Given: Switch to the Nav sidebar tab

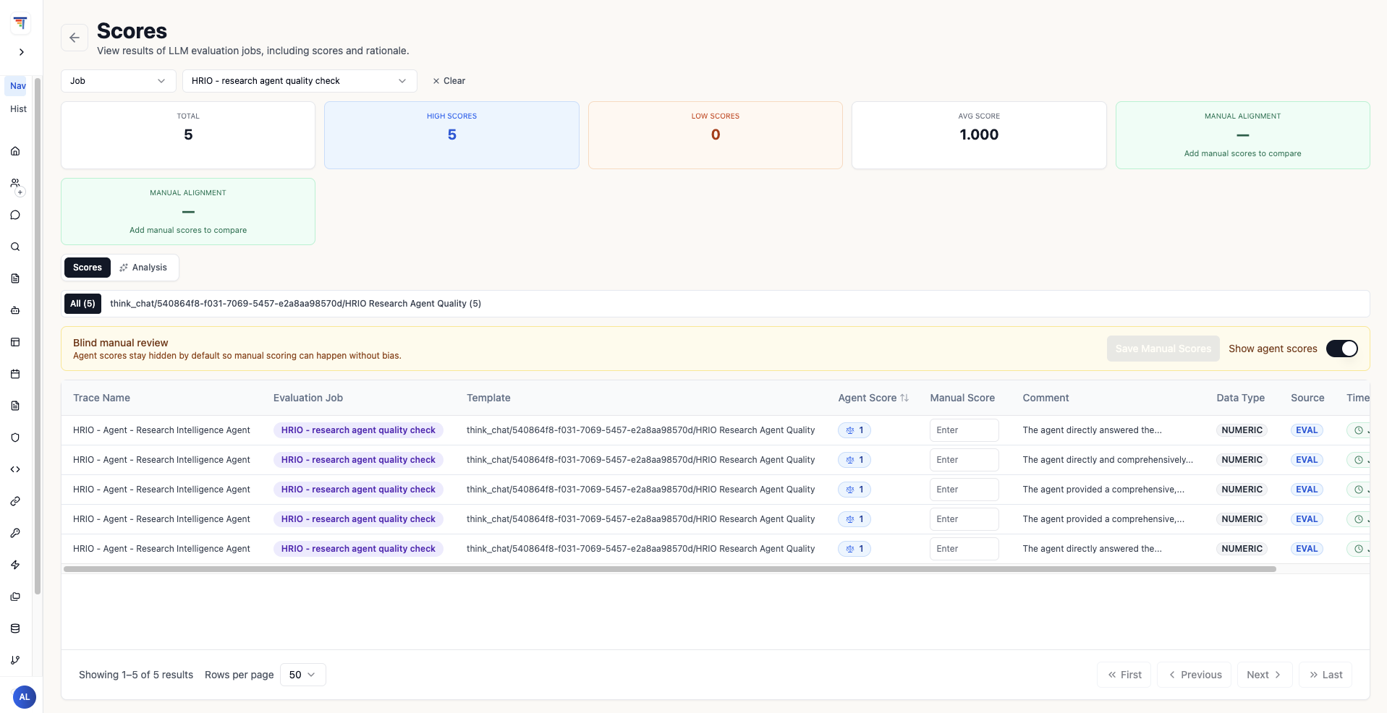Looking at the screenshot, I should point(17,86).
